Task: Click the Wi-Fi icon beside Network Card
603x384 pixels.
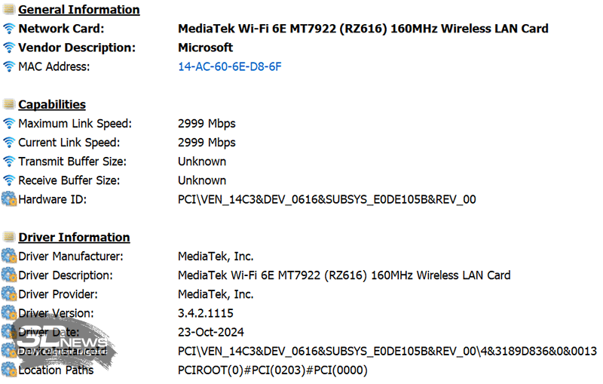Action: [x=9, y=29]
